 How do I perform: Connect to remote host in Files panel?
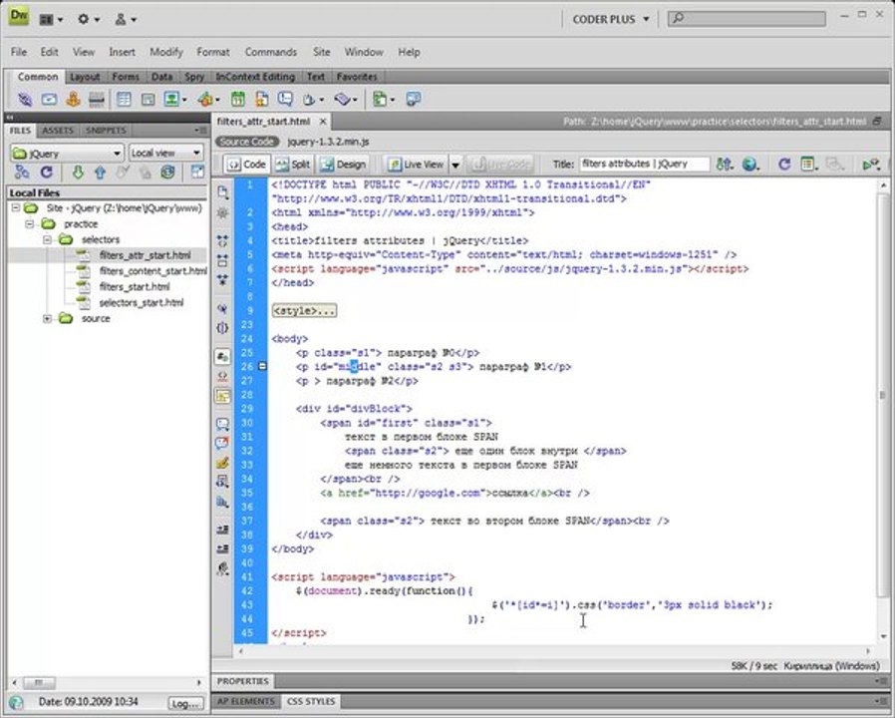(x=22, y=172)
